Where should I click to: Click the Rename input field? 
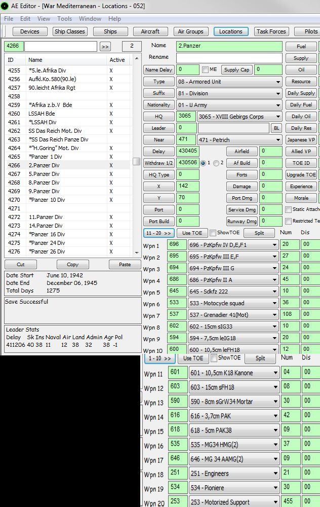229,58
